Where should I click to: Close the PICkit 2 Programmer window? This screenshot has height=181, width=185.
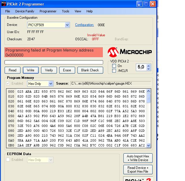coord(153,4)
